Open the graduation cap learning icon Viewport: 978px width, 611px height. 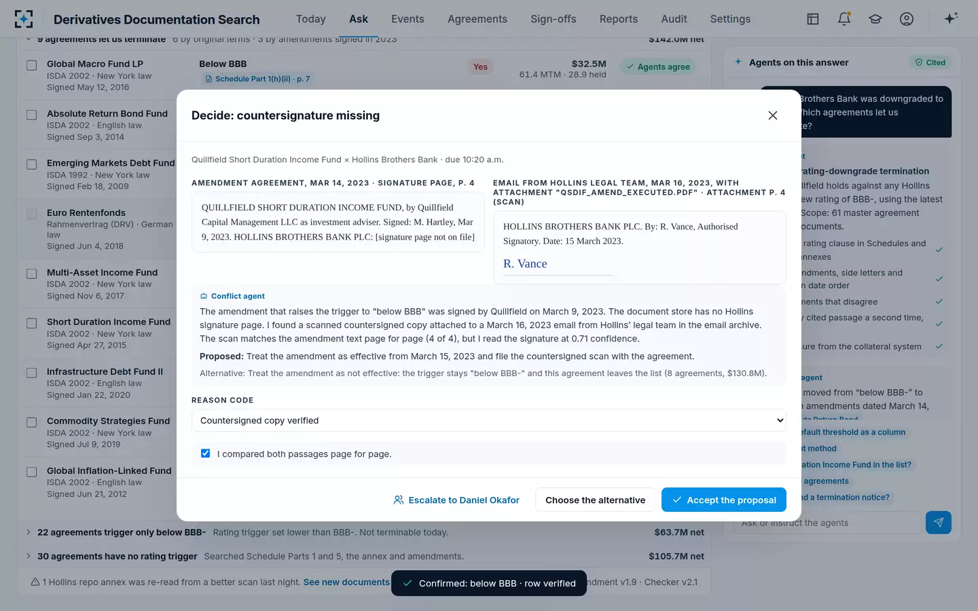[x=875, y=19]
